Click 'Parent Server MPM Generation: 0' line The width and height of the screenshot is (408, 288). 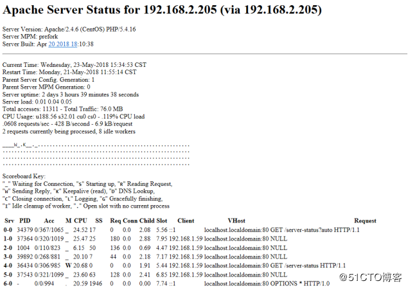pyautogui.click(x=46, y=87)
